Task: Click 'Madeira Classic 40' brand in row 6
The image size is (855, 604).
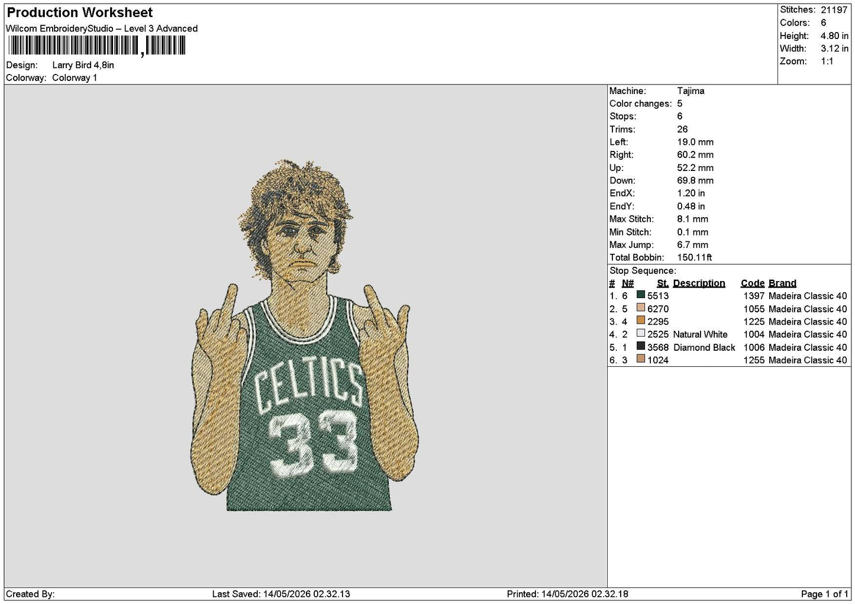Action: pos(808,360)
